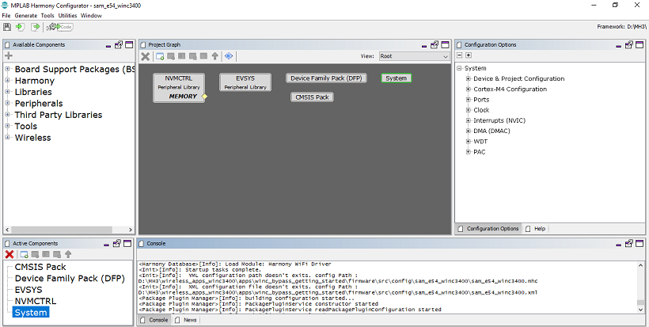Expand the Clock configuration node
Image resolution: width=649 pixels, height=327 pixels.
tap(468, 110)
